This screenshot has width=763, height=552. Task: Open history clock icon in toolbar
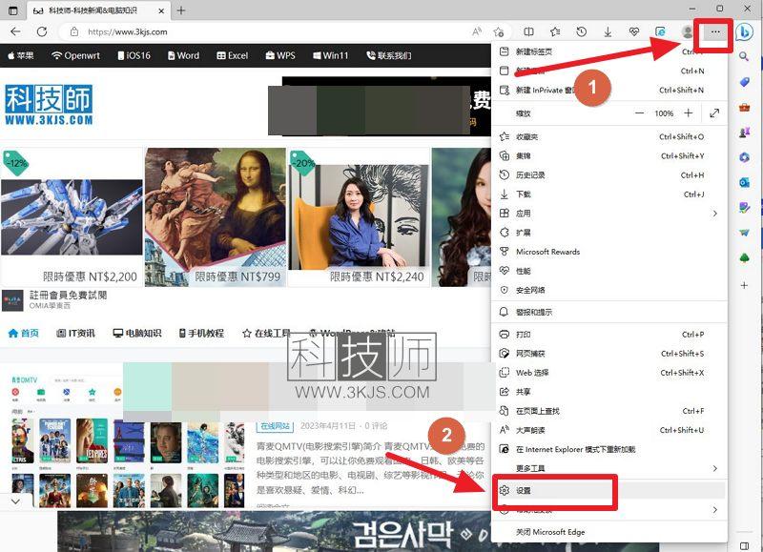pyautogui.click(x=582, y=31)
